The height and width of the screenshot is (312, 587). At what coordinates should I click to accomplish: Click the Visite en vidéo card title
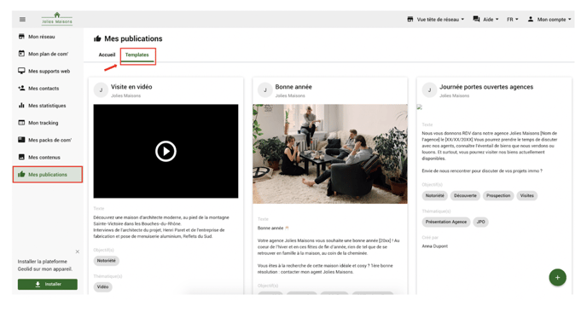tap(131, 87)
